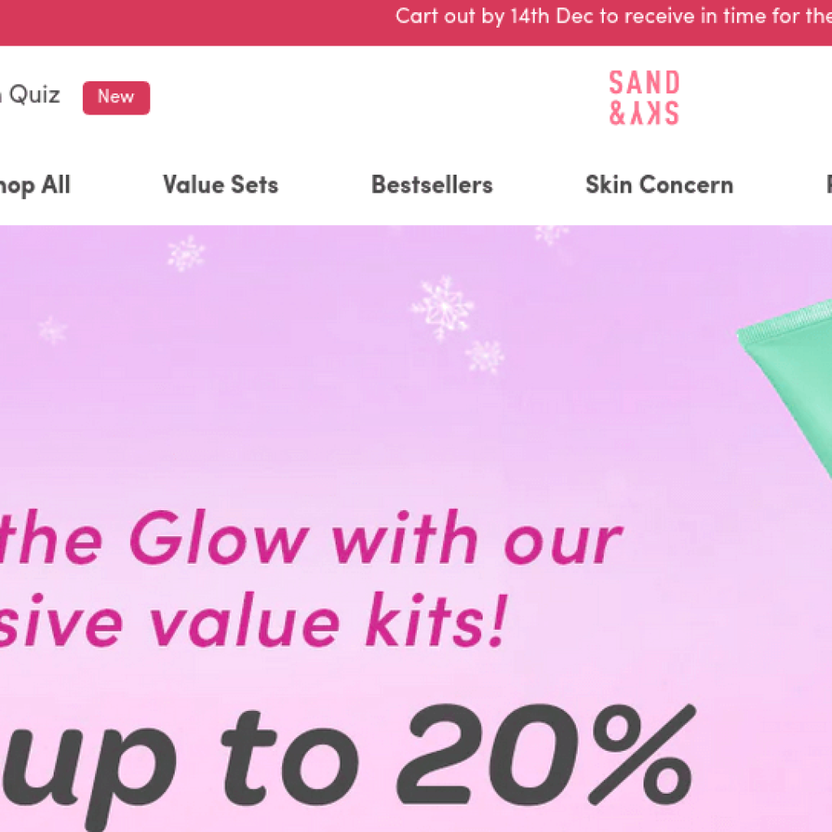Screen dimensions: 832x832
Task: Click the faint snowflake below Shop All
Action: [x=52, y=330]
